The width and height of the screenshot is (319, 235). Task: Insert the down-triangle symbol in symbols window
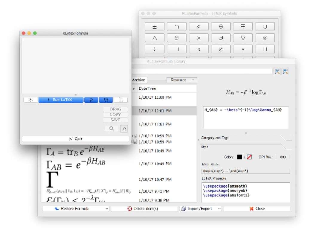click(243, 38)
